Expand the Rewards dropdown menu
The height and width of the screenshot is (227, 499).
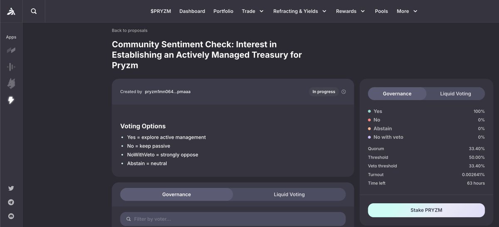click(351, 11)
